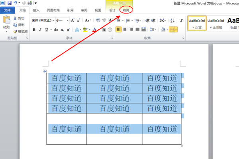Click the Save icon in quick access toolbar

tap(10, 3)
